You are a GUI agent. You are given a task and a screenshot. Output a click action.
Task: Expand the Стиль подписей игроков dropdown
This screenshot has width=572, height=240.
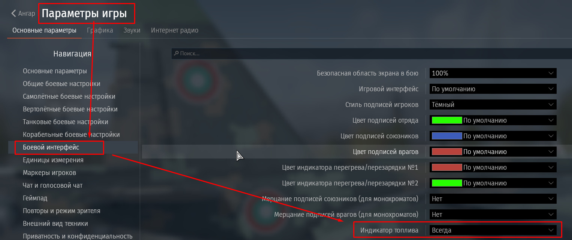(493, 105)
